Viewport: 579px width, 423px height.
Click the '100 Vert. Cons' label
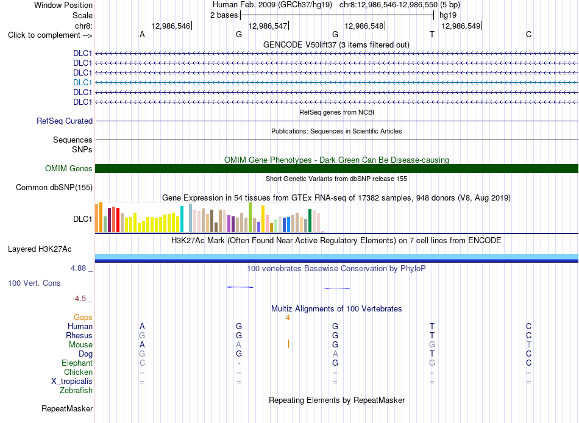pyautogui.click(x=34, y=283)
